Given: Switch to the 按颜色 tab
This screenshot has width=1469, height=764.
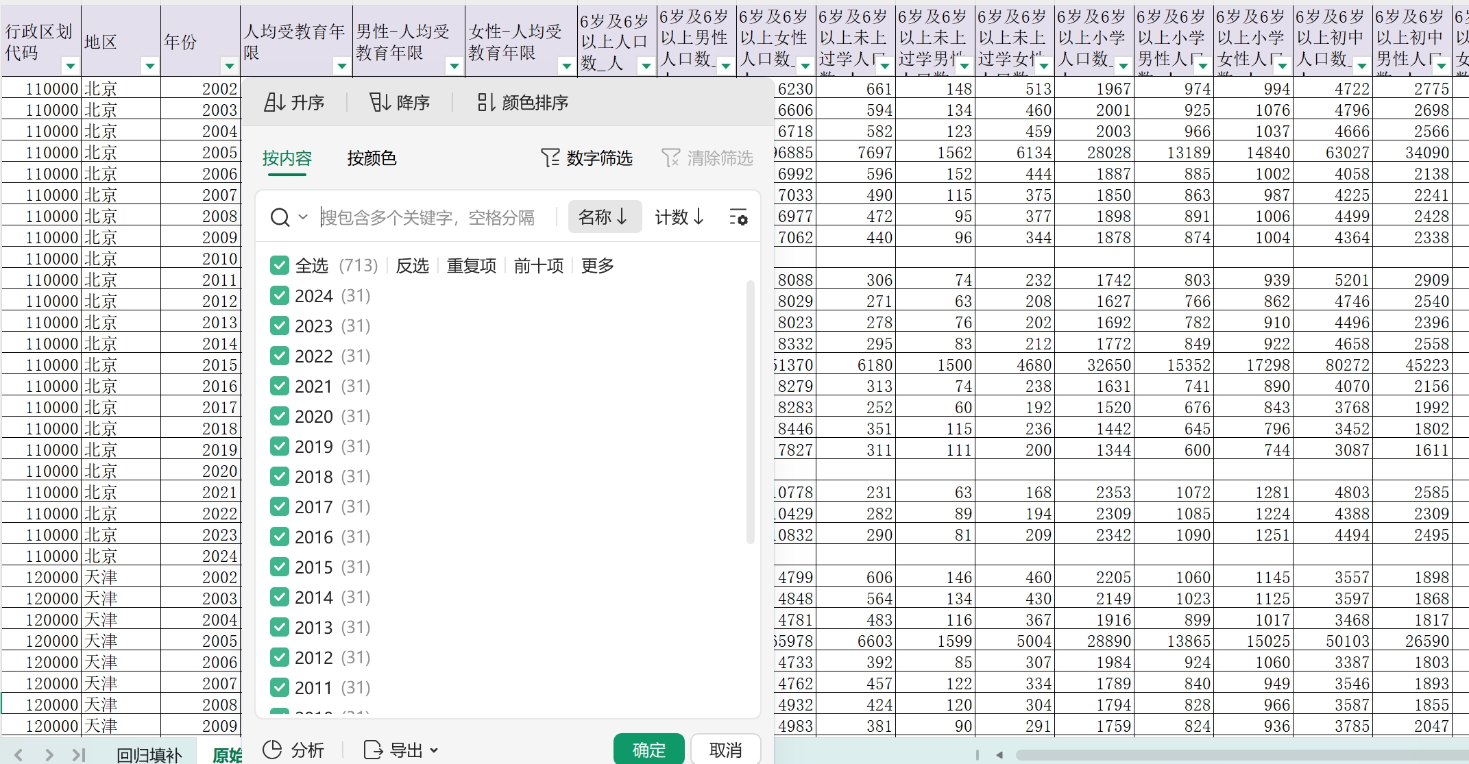Looking at the screenshot, I should click(372, 158).
